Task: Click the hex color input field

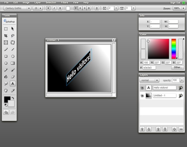Action: pyautogui.click(x=149, y=67)
